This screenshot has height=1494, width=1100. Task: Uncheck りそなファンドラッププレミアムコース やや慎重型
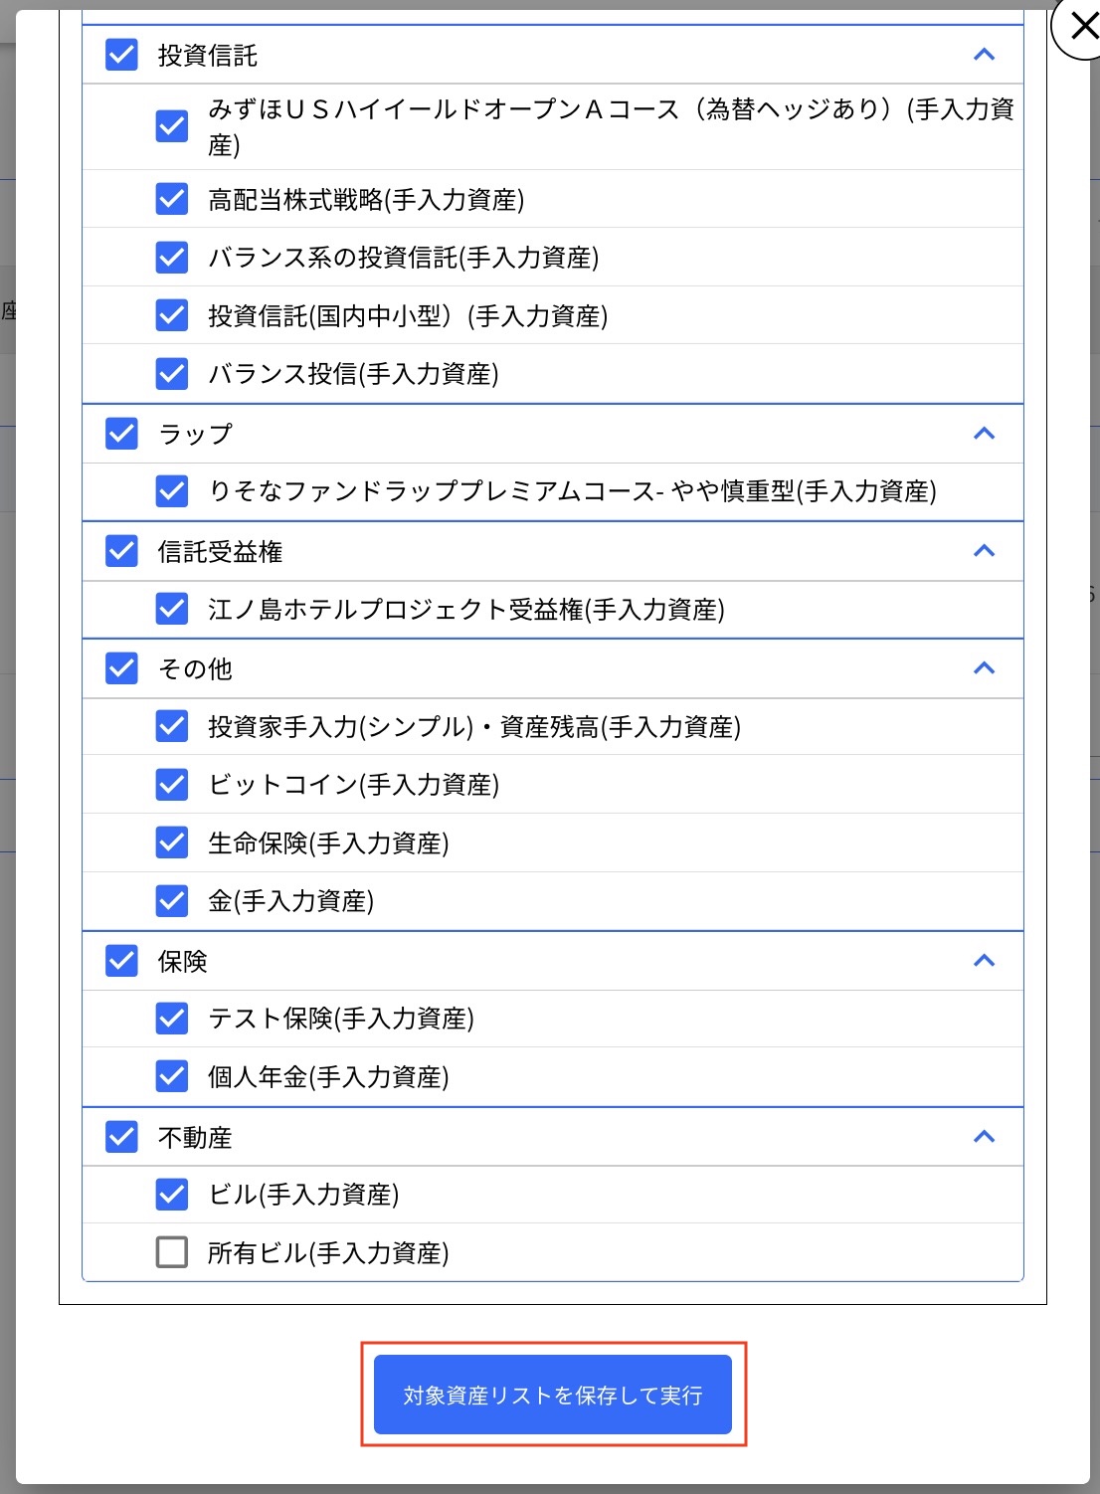click(171, 490)
